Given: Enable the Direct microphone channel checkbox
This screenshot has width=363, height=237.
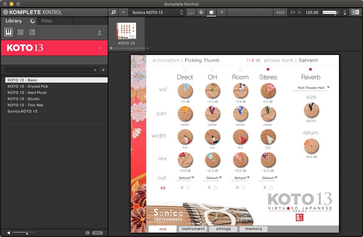Looking at the screenshot, I should point(185,69).
